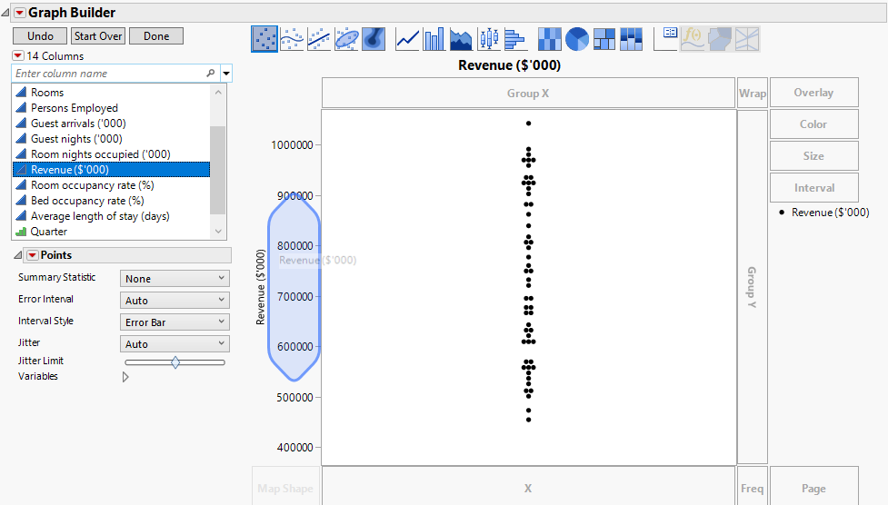Open the Graph Builder red triangle menu
The image size is (888, 505).
click(20, 13)
